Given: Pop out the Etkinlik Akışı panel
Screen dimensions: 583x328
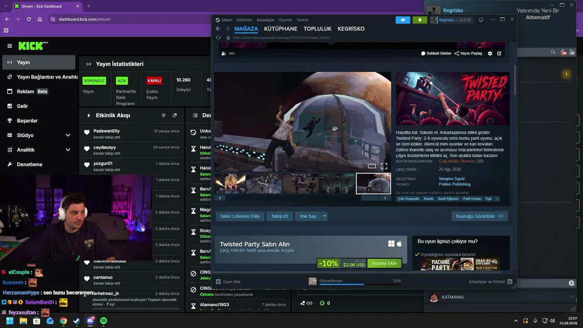Looking at the screenshot, I should [174, 116].
